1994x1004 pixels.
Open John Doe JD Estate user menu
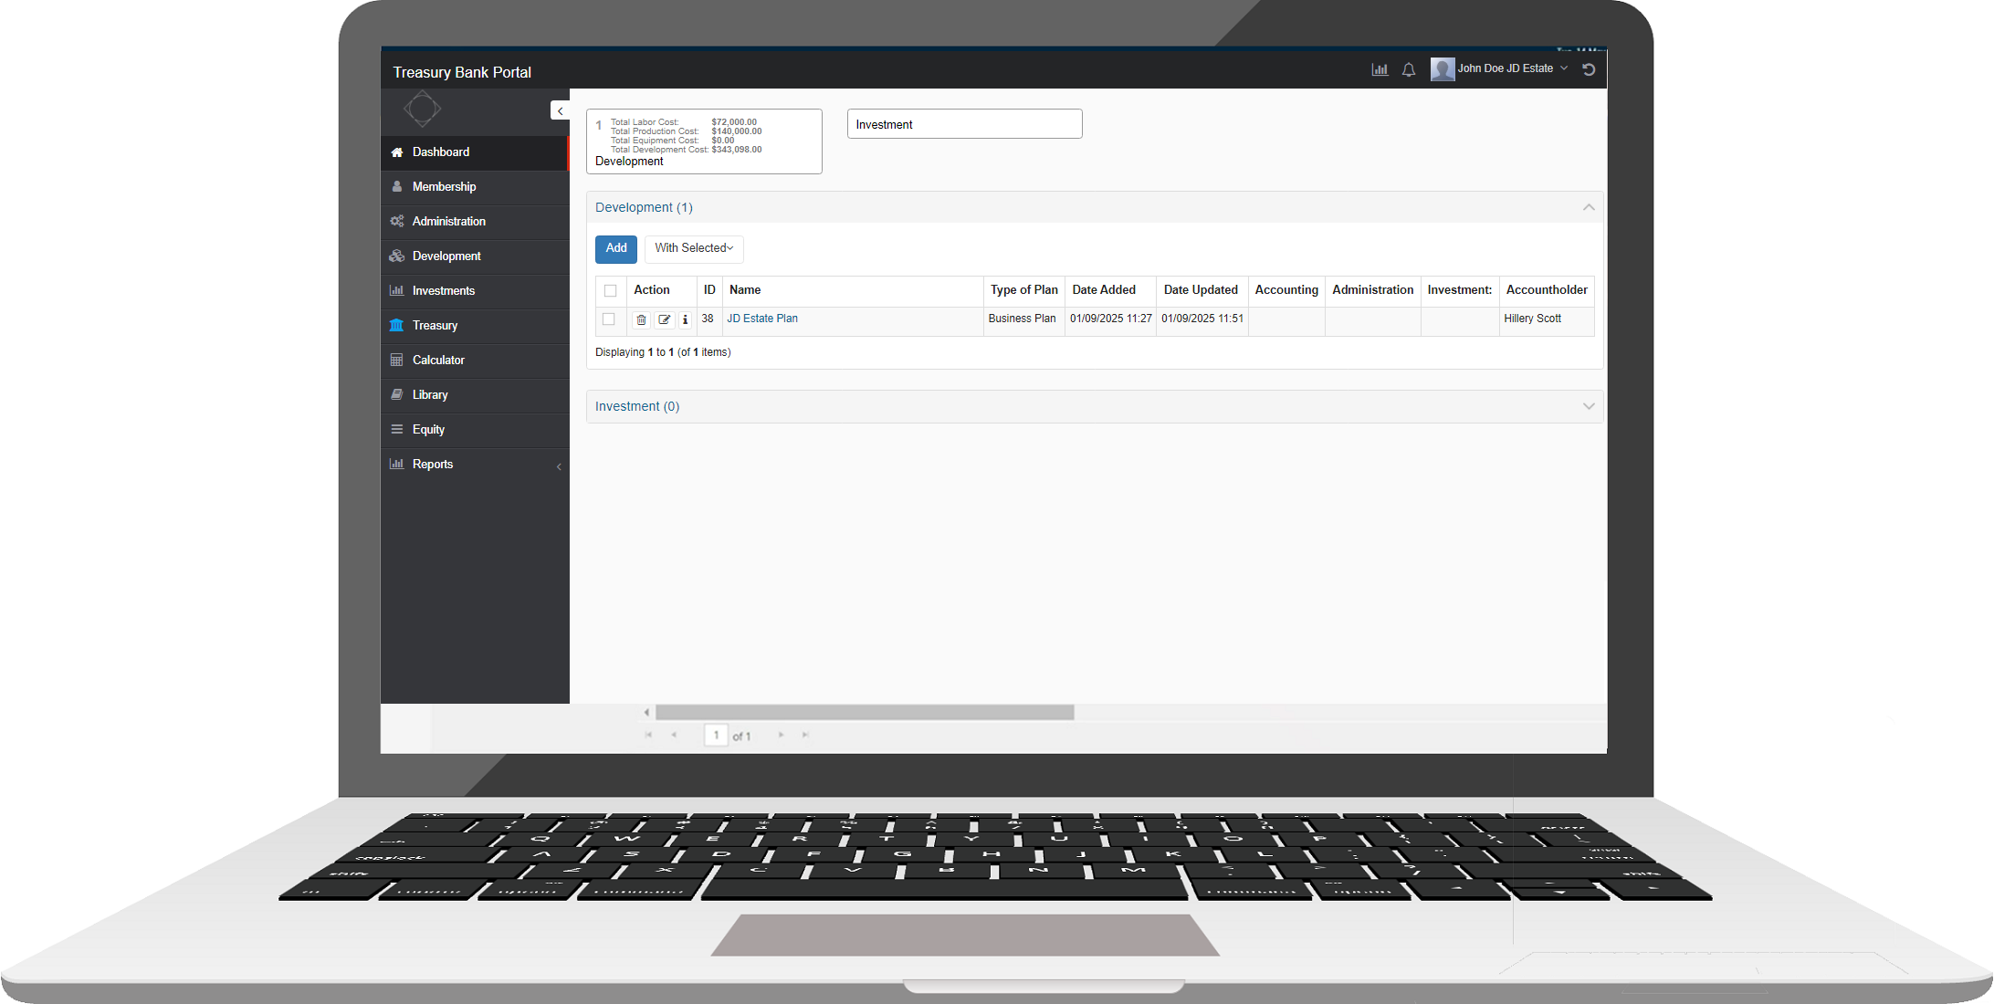(1504, 69)
